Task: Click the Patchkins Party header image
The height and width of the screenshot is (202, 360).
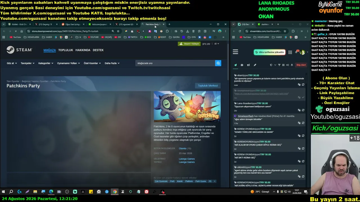Action: point(187,106)
